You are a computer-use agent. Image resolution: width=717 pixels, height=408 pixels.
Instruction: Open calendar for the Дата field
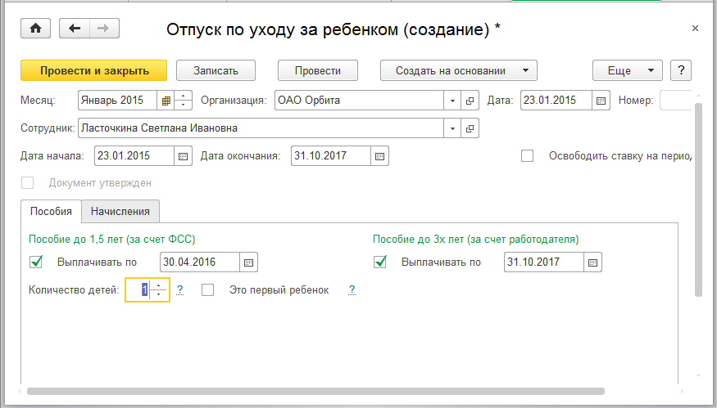coord(601,101)
